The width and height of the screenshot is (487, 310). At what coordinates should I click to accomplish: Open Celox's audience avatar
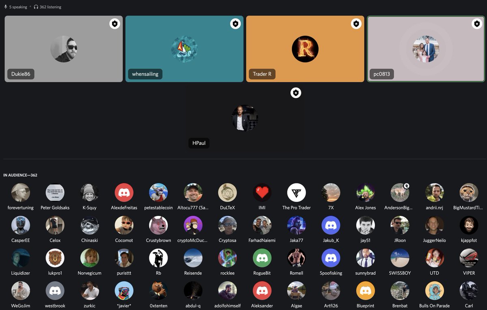(55, 225)
